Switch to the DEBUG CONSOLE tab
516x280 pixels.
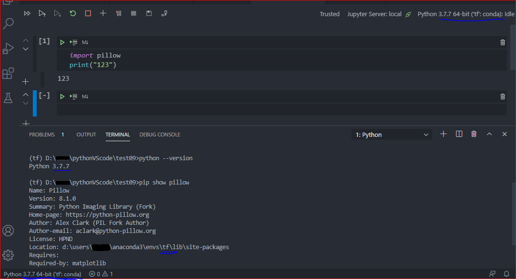[159, 135]
